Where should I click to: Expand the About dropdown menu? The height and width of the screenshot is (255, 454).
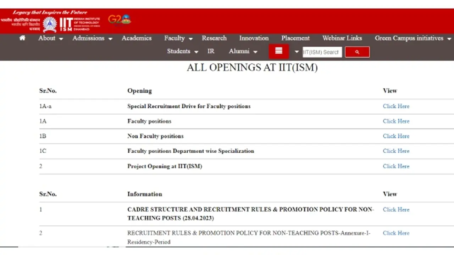coord(50,38)
